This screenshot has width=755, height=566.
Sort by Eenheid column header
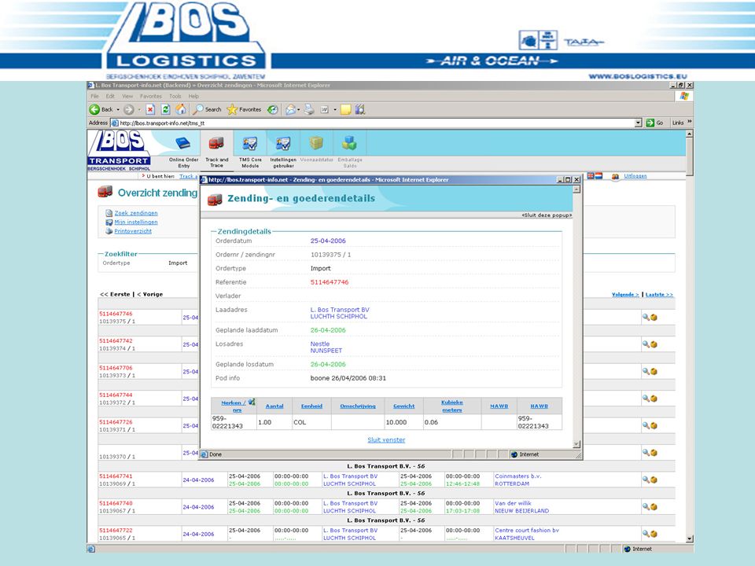[x=311, y=406]
